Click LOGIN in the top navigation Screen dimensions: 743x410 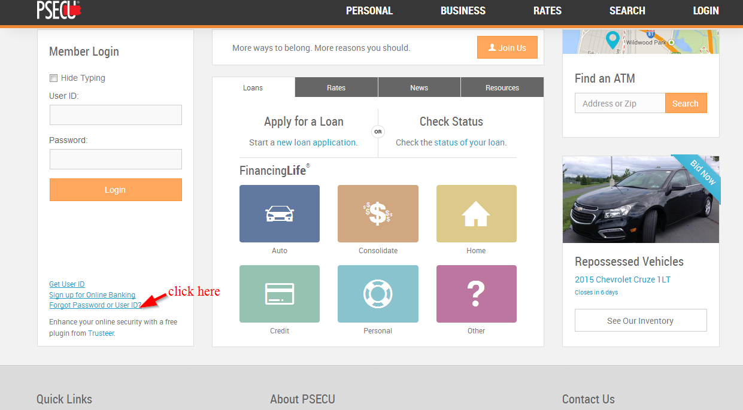tap(706, 11)
